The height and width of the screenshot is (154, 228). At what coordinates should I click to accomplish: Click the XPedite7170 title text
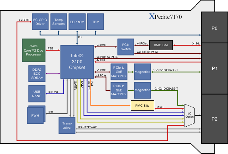[x=165, y=16]
